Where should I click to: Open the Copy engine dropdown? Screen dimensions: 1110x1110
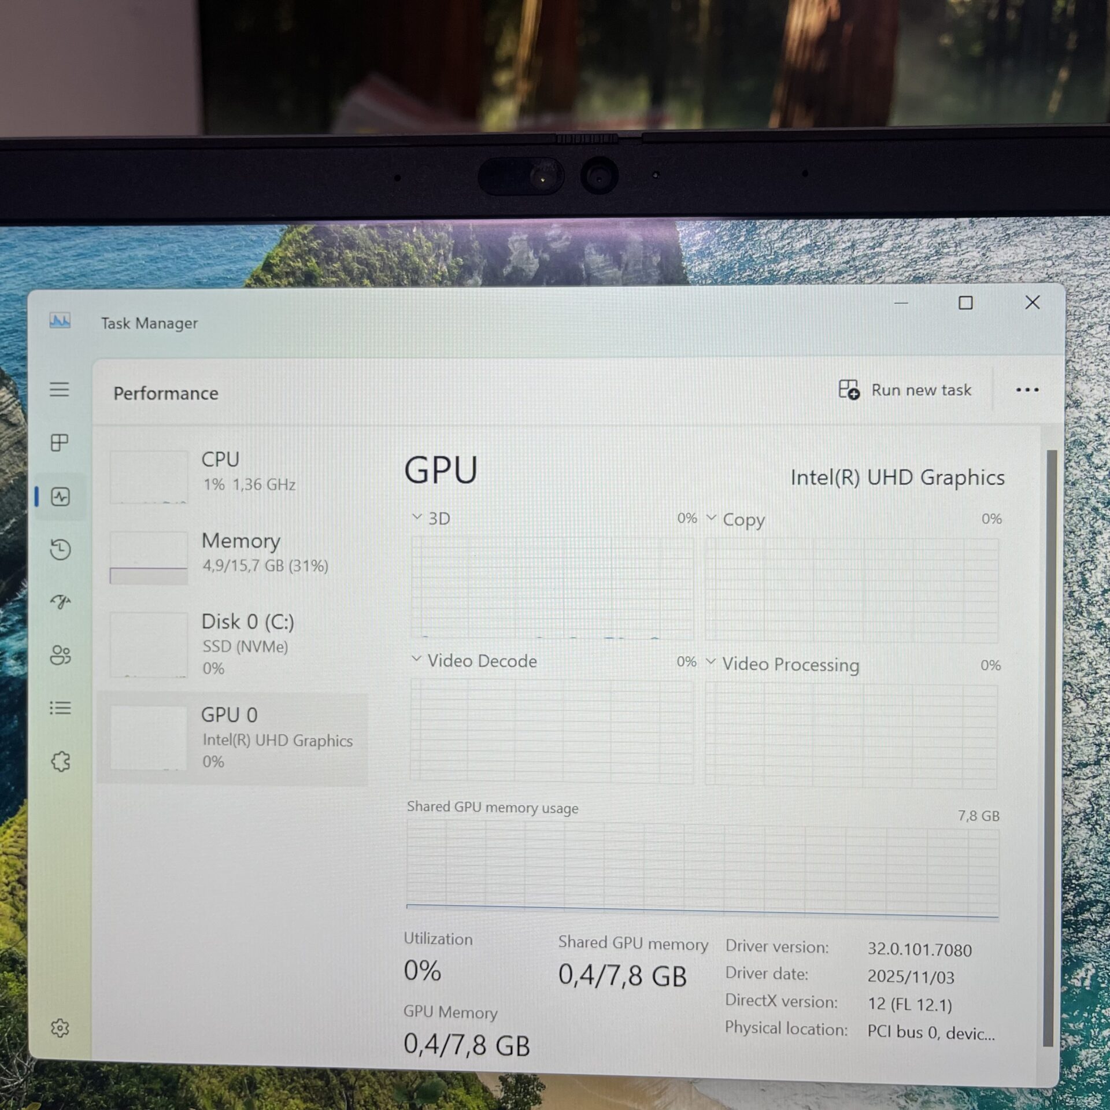pos(735,520)
